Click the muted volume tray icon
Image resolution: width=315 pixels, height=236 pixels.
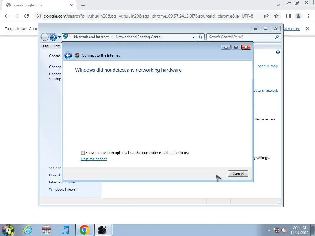[284, 230]
